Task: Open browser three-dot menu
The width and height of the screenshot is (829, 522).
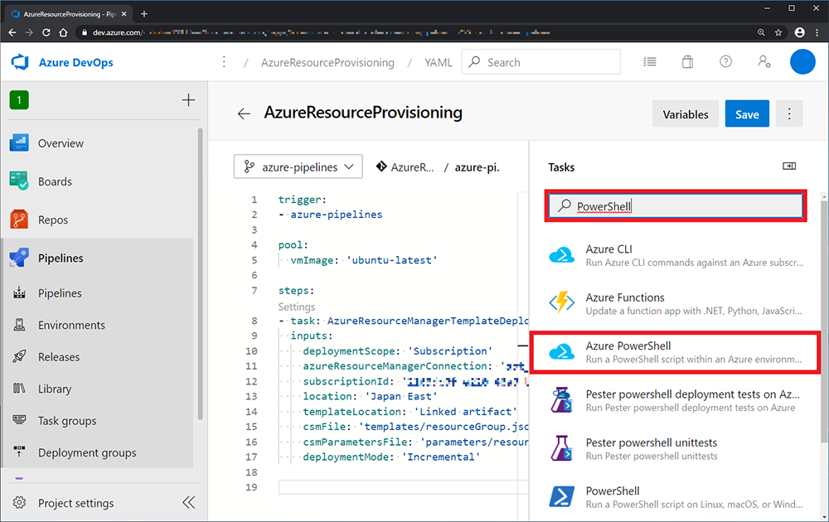Action: pyautogui.click(x=817, y=33)
